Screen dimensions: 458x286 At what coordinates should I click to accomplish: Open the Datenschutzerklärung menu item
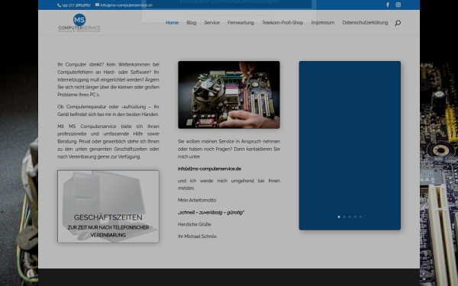365,23
